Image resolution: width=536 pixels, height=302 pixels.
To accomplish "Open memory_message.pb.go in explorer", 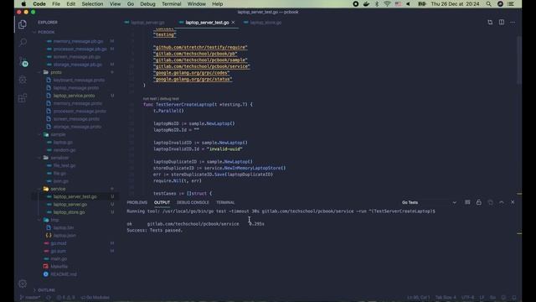I will [78, 41].
